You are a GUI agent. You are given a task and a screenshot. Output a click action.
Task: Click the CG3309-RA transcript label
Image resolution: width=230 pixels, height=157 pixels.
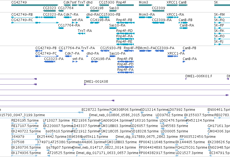coord(162,20)
